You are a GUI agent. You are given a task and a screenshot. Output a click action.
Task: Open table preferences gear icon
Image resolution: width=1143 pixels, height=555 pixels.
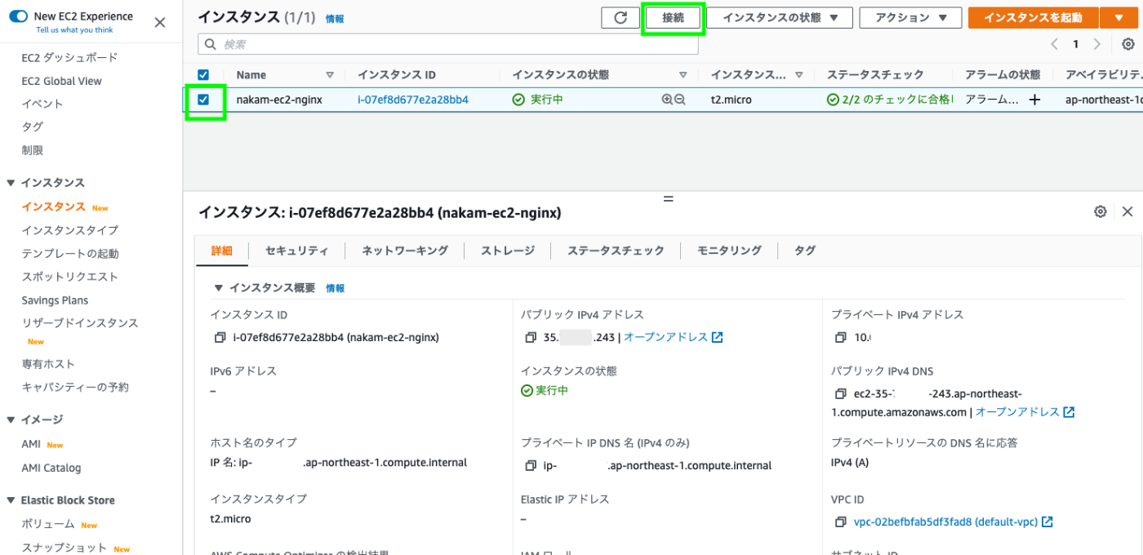[x=1128, y=44]
